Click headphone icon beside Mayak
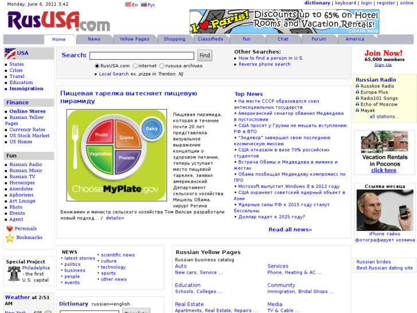The image size is (417, 313). (x=357, y=110)
